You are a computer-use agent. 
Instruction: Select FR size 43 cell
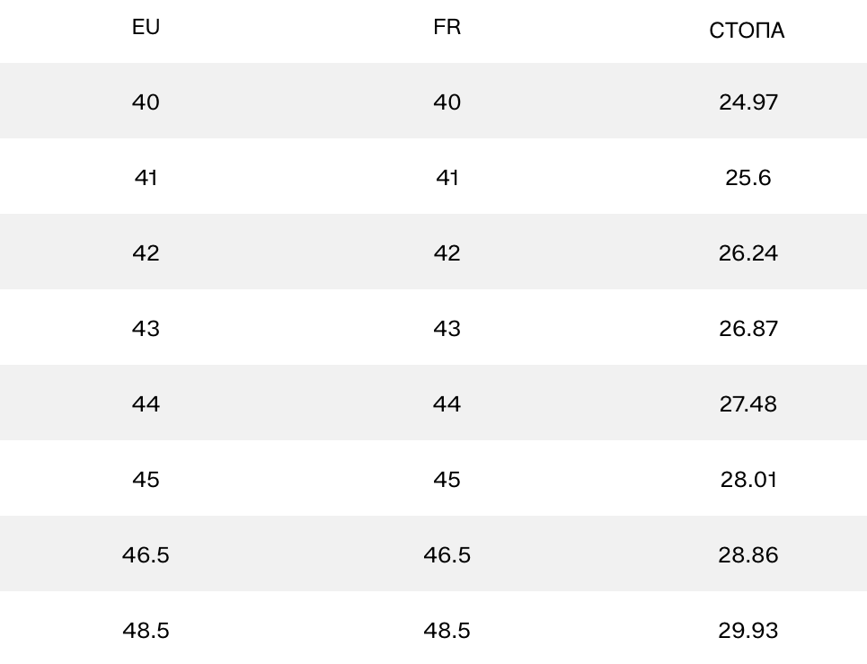click(447, 329)
